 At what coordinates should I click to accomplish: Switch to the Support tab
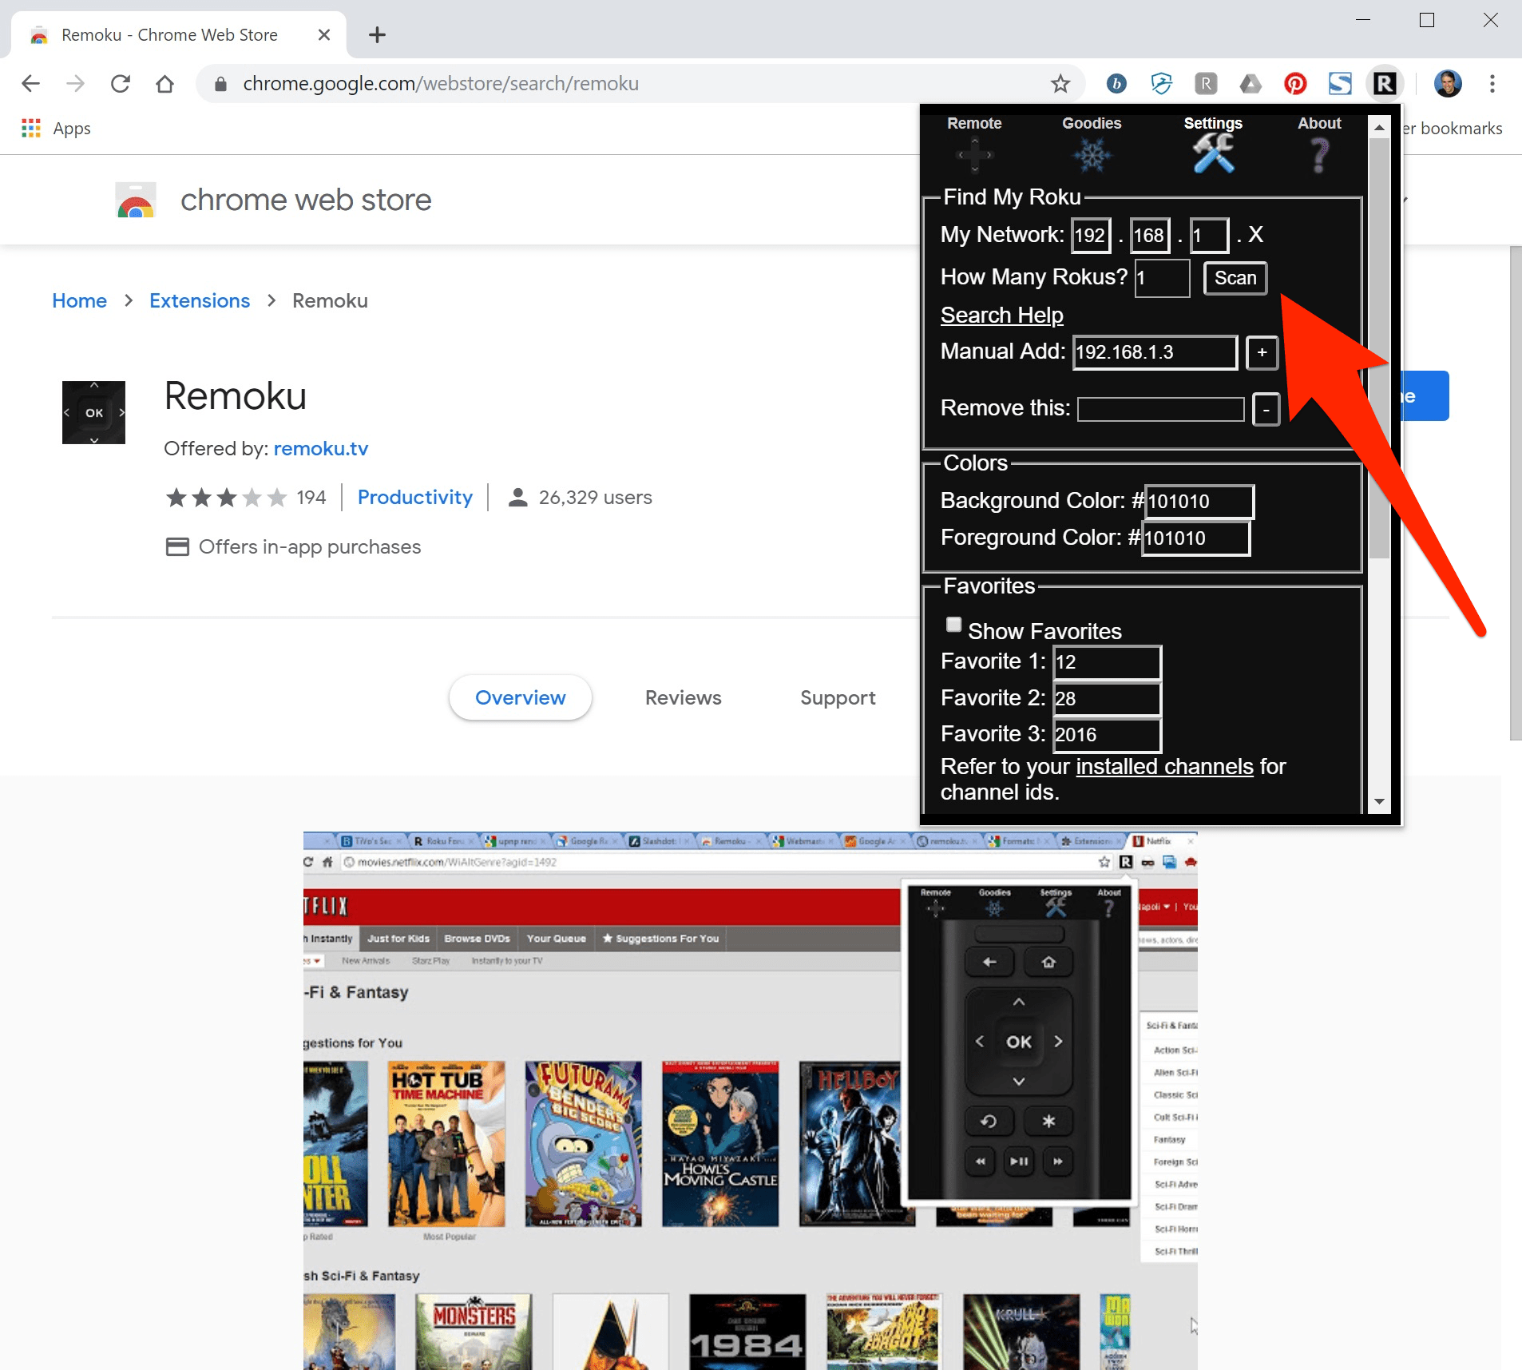point(838,697)
